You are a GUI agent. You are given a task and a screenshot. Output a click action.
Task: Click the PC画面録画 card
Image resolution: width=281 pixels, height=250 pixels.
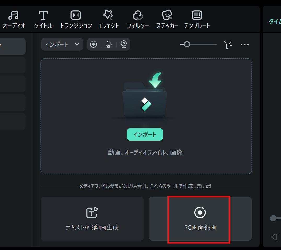200,219
